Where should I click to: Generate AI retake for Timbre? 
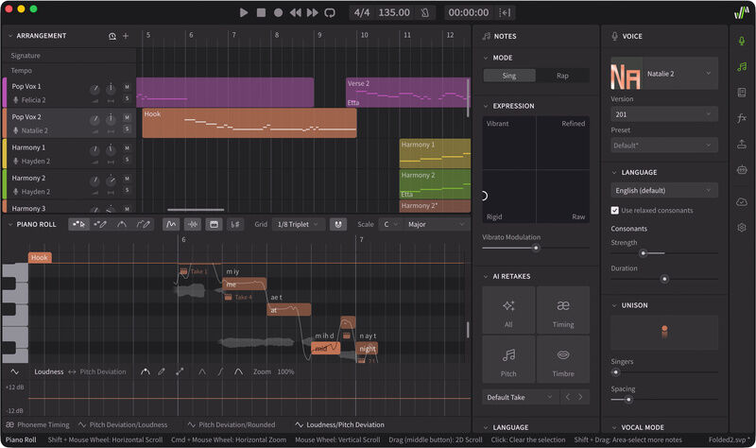click(563, 360)
